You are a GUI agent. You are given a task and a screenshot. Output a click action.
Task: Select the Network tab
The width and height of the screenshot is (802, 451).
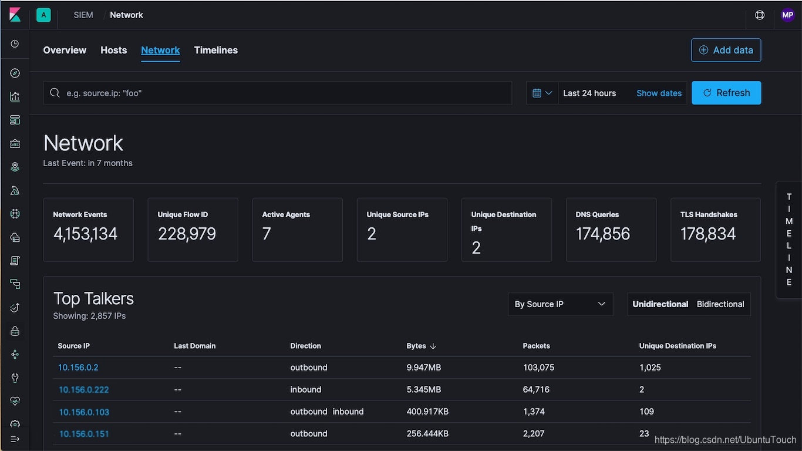(160, 51)
